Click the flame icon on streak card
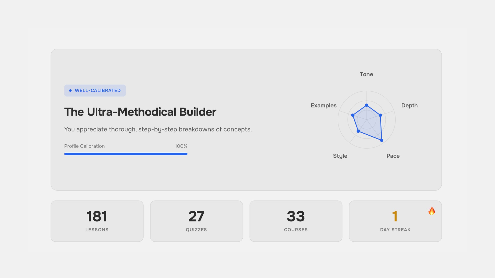495x278 pixels. (432, 211)
